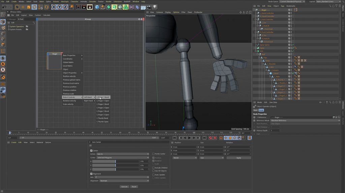Collapse the L_Foot.Controller tree item
The image size is (345, 193).
tap(256, 19)
